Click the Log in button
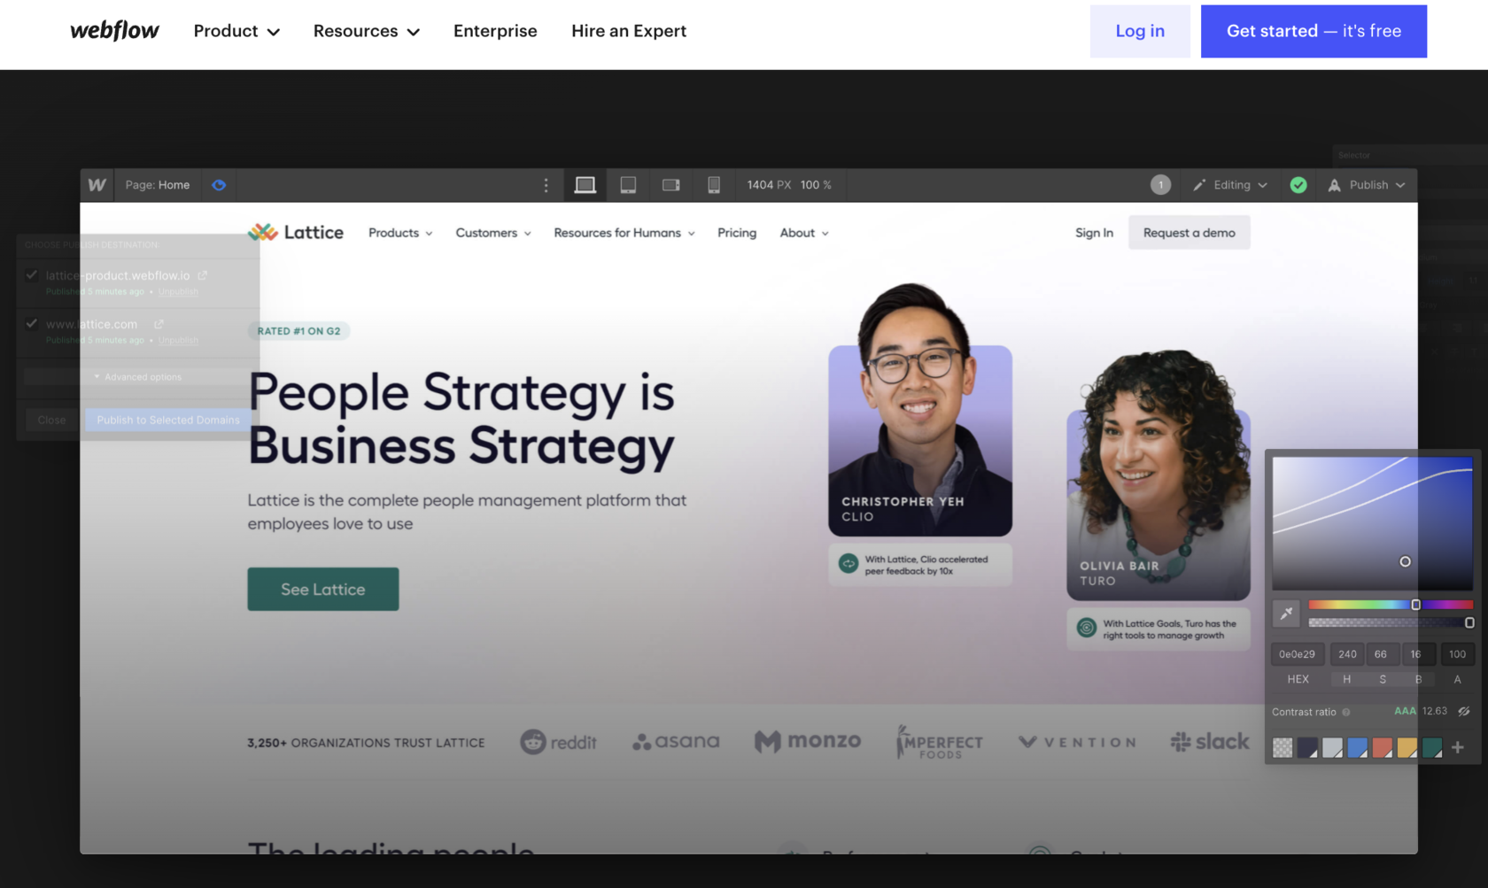Viewport: 1488px width, 888px height. [1140, 31]
